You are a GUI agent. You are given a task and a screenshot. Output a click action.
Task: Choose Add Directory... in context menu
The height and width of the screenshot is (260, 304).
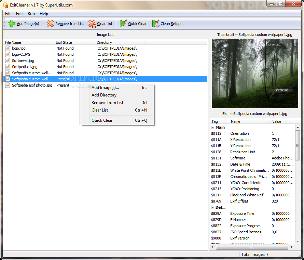pos(117,95)
